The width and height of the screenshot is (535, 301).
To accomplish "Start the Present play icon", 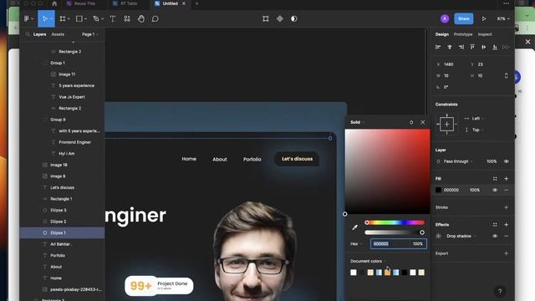I will pyautogui.click(x=484, y=18).
